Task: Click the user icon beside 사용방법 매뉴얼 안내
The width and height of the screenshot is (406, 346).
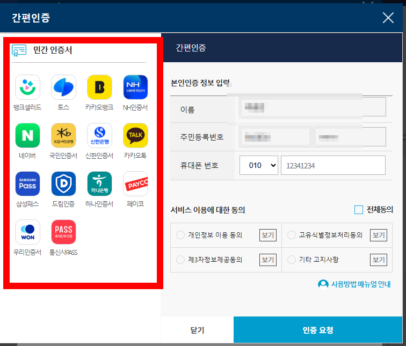Action: pos(323,284)
